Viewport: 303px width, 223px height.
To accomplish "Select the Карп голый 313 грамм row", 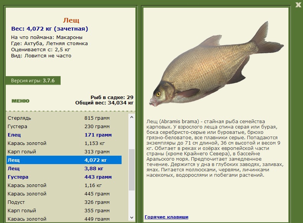I will (64, 152).
